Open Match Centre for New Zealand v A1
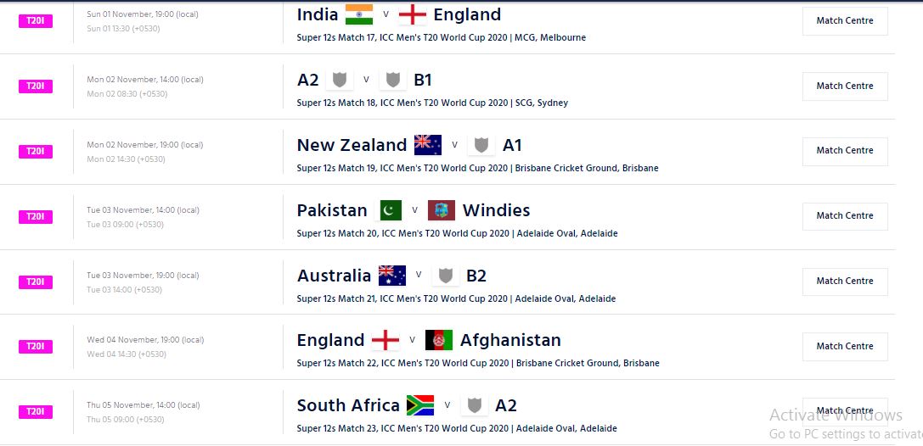 pyautogui.click(x=844, y=150)
